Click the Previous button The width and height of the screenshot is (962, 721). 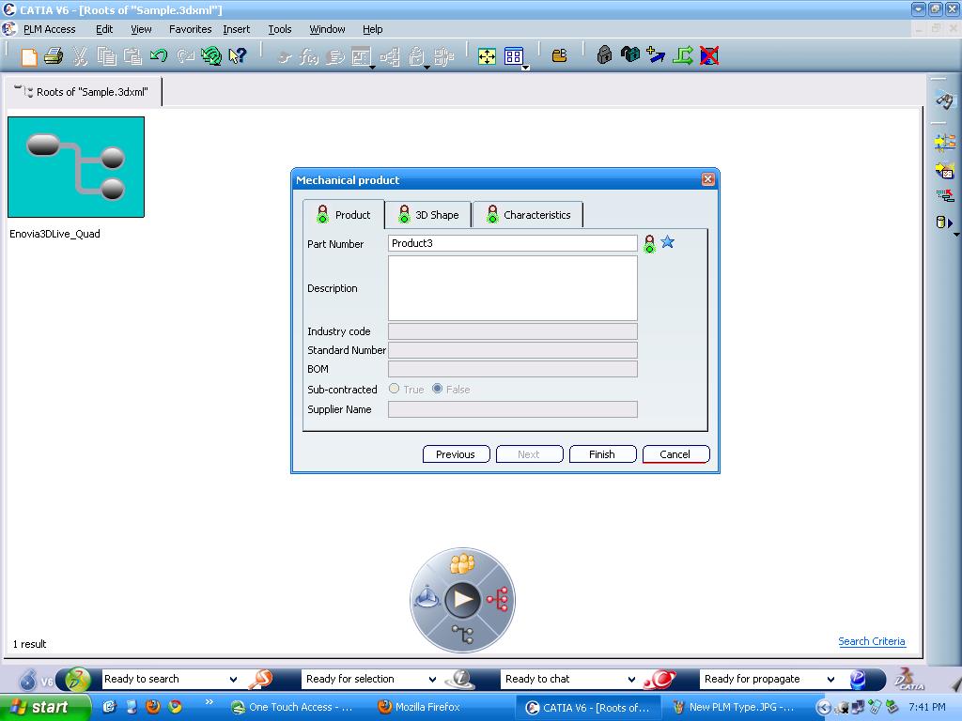(456, 454)
